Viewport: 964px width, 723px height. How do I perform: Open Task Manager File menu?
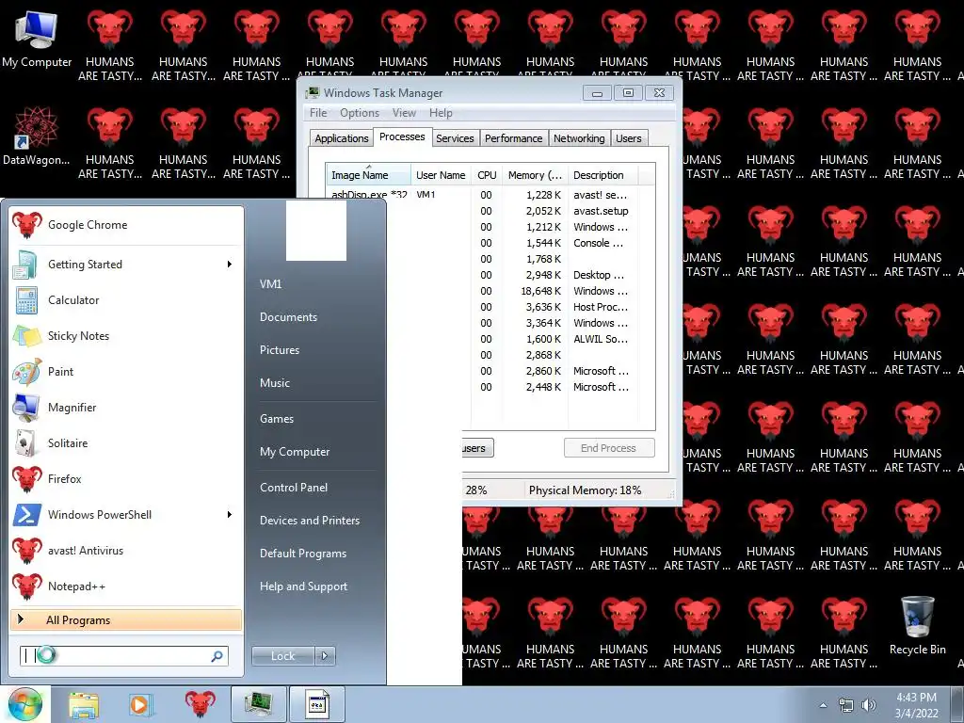318,113
